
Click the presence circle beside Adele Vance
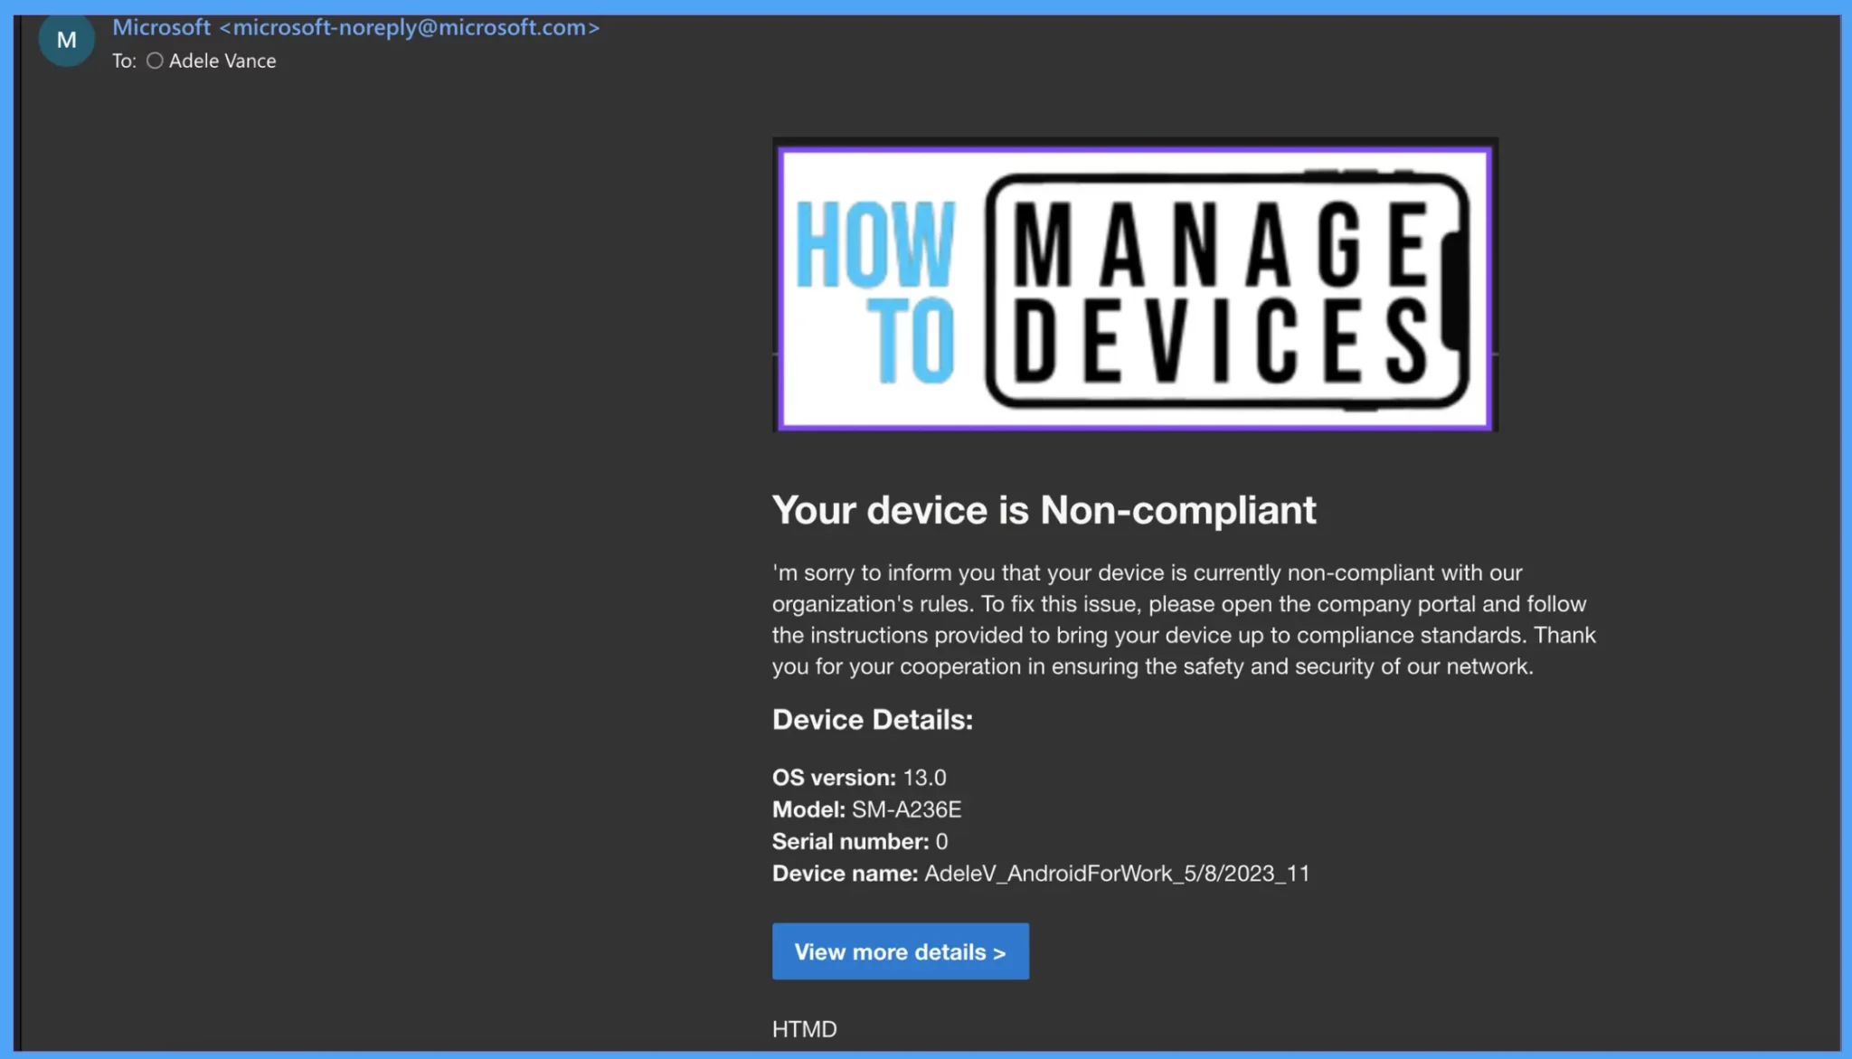click(x=155, y=61)
